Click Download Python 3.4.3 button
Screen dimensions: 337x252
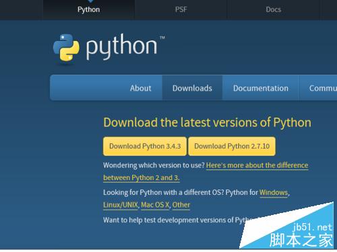pyautogui.click(x=145, y=146)
